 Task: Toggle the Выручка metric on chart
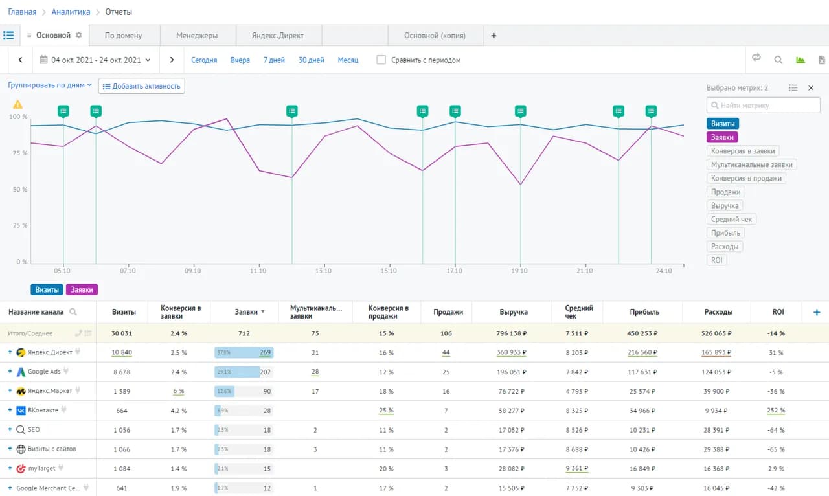point(725,205)
